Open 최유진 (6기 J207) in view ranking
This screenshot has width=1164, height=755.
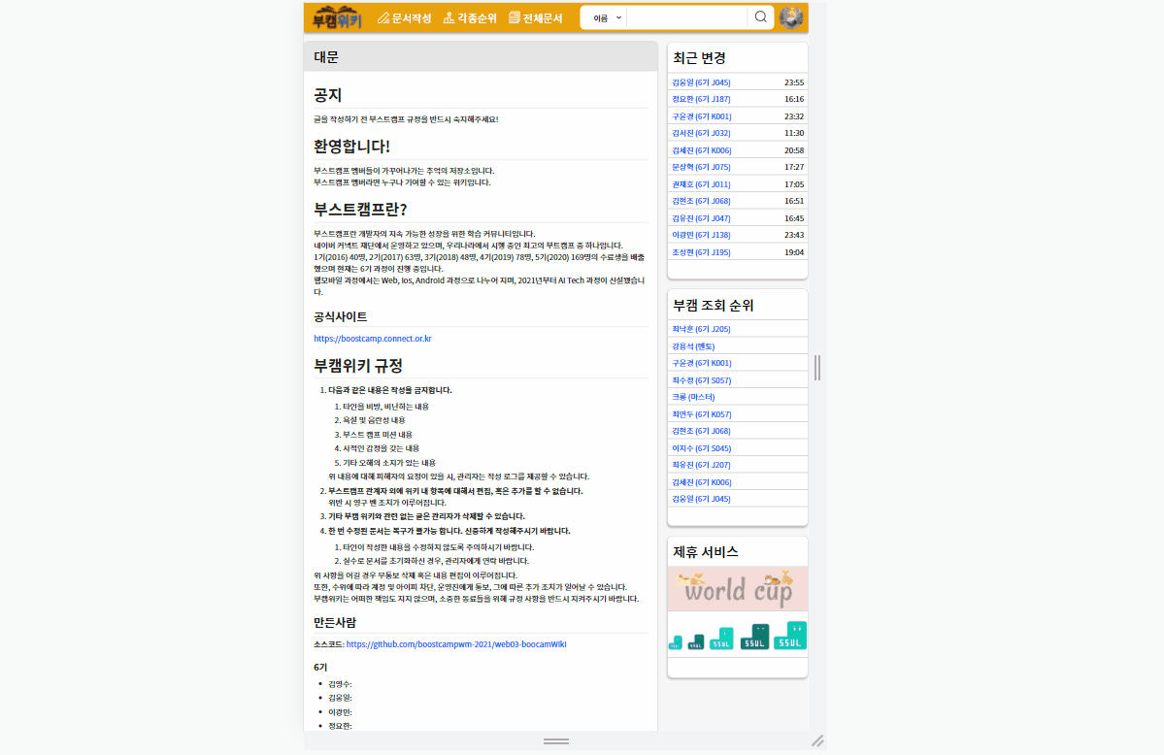click(x=701, y=465)
